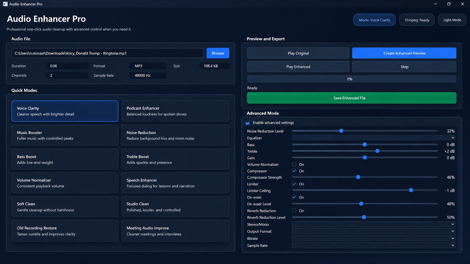This screenshot has width=470, height=264.
Task: Click the -1 dB limiter ceiling value
Action: coord(450,190)
